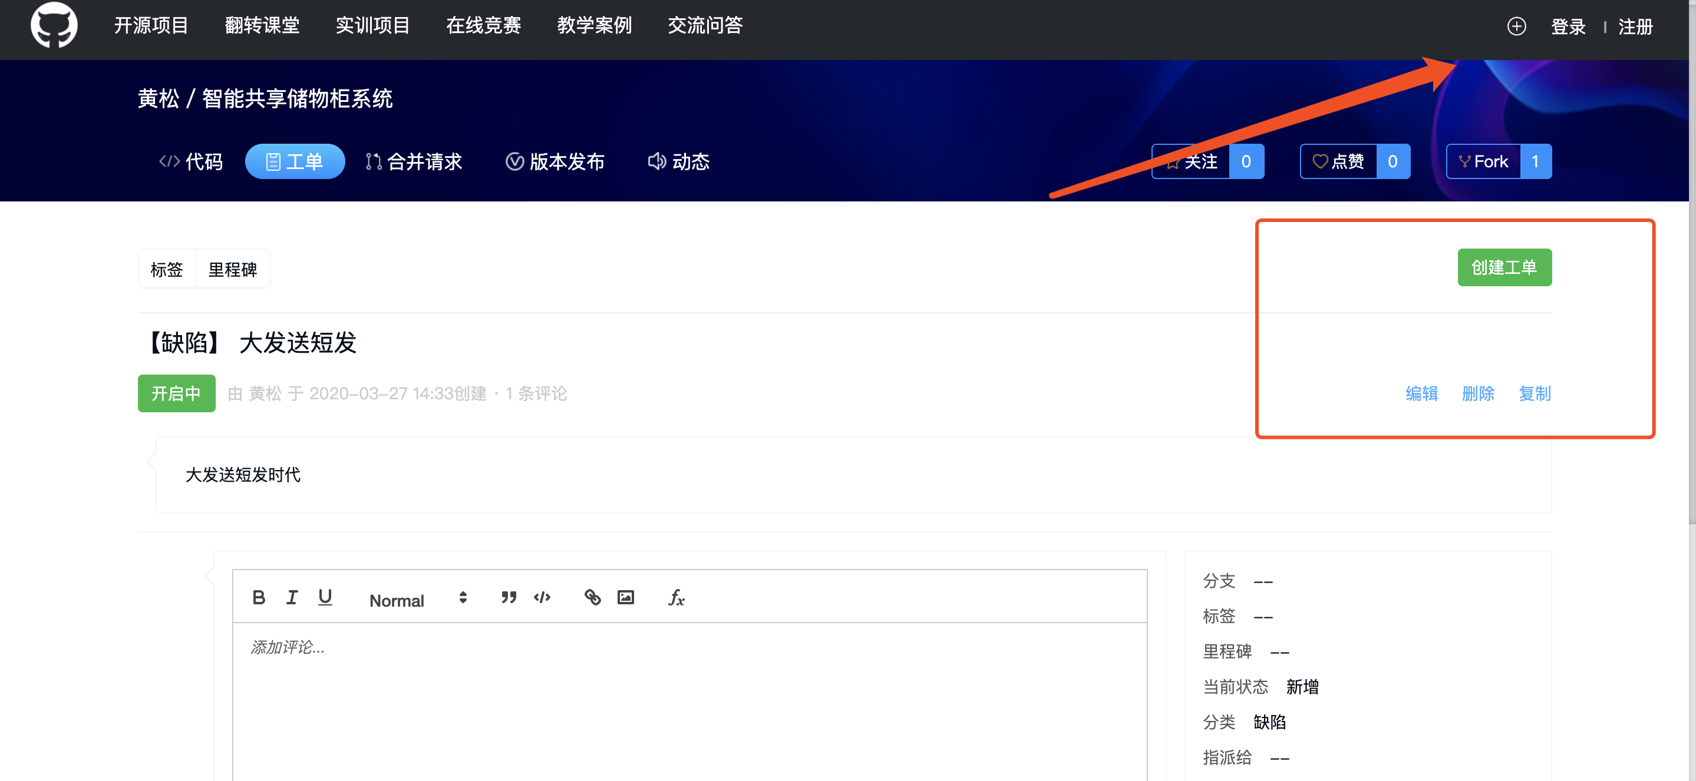This screenshot has height=781, width=1696.
Task: Click the description text 大发送短发时代
Action: [x=243, y=474]
